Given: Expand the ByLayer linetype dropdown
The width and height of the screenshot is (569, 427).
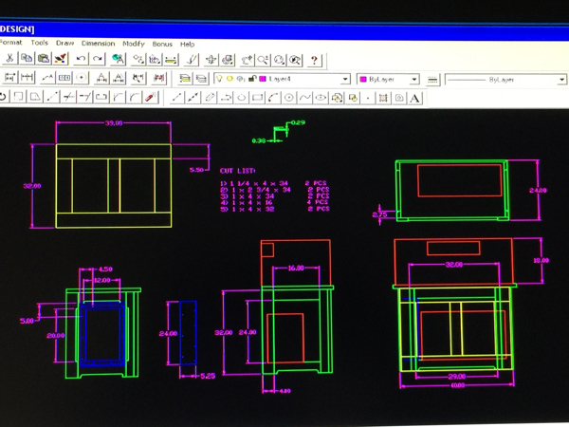Looking at the screenshot, I should 562,80.
